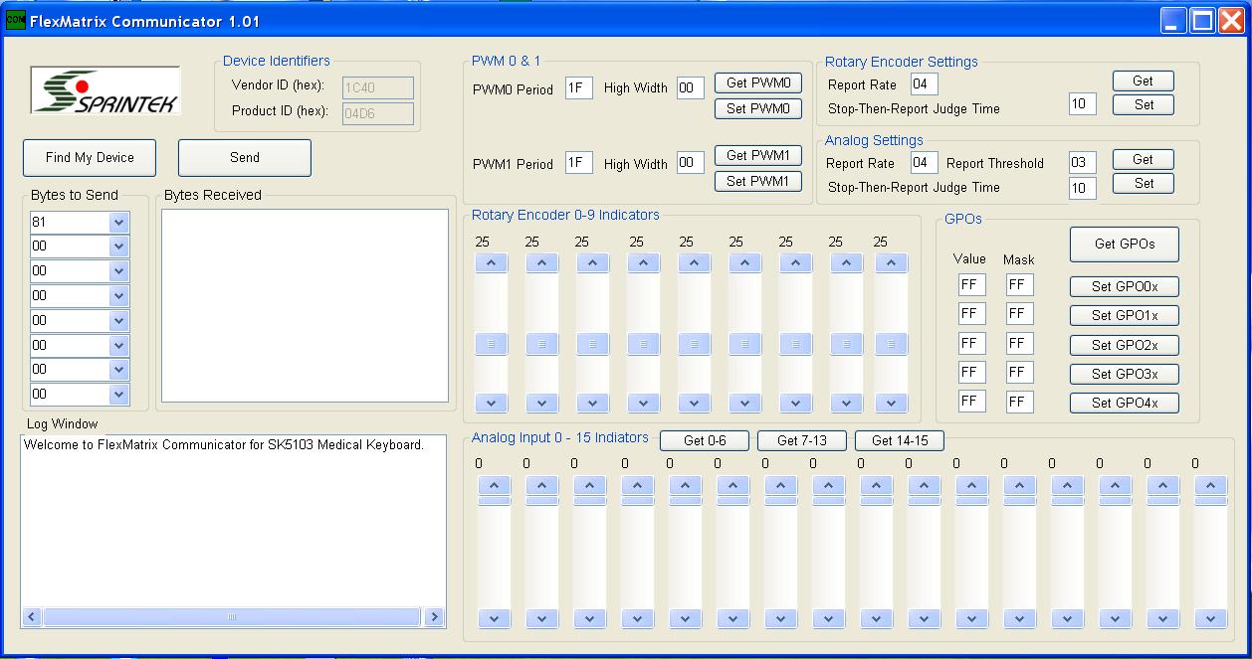
Task: Expand the last Bytes to Send dropdown
Action: click(118, 395)
